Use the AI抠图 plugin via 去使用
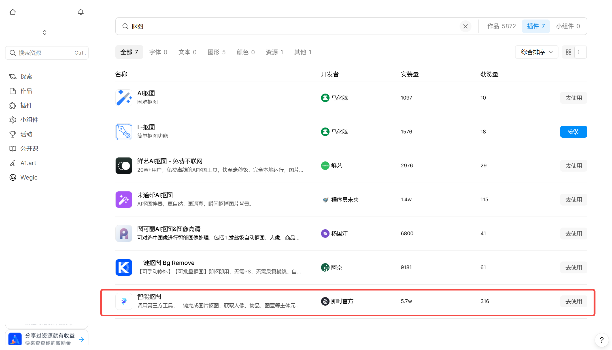 point(574,98)
